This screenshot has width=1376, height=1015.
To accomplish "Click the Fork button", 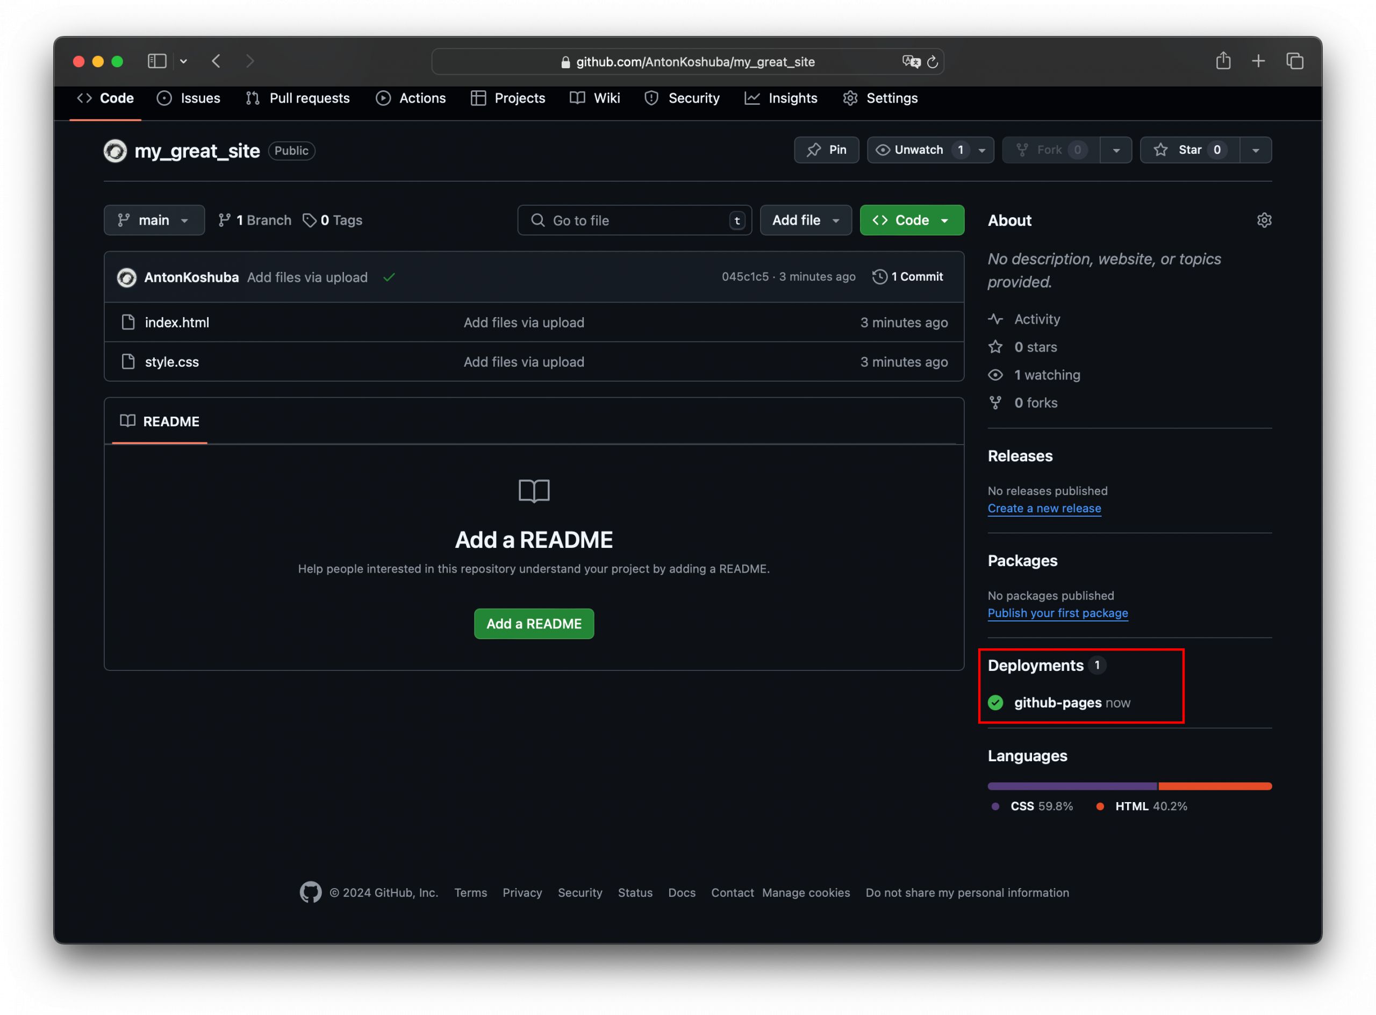I will 1050,151.
